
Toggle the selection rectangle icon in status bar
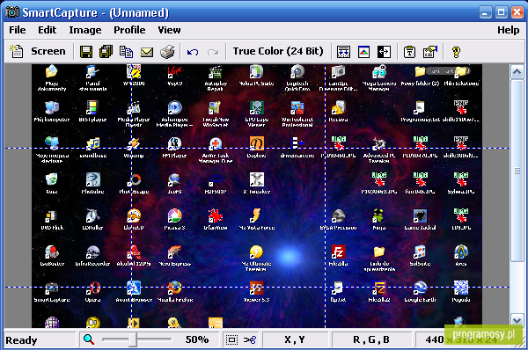coord(232,340)
